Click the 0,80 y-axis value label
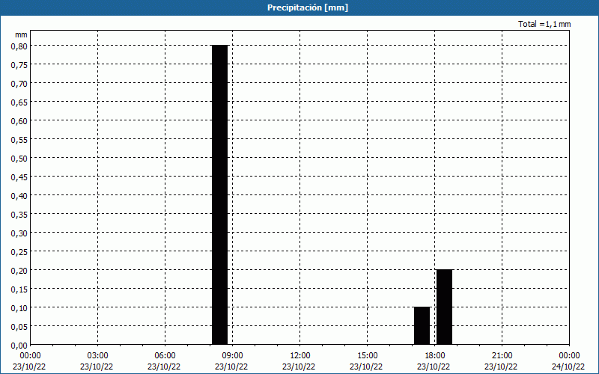 (x=19, y=46)
